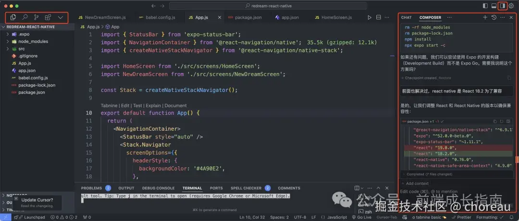Click the Launchpad status bar item
The height and width of the screenshot is (221, 519).
coord(29,217)
